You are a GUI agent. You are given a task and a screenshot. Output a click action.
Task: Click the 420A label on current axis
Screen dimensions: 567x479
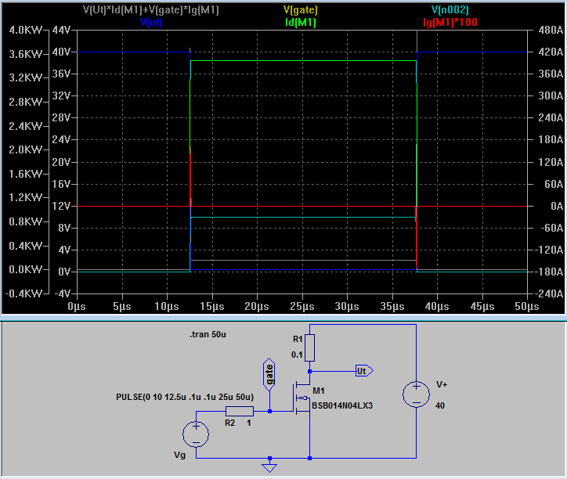click(x=551, y=52)
